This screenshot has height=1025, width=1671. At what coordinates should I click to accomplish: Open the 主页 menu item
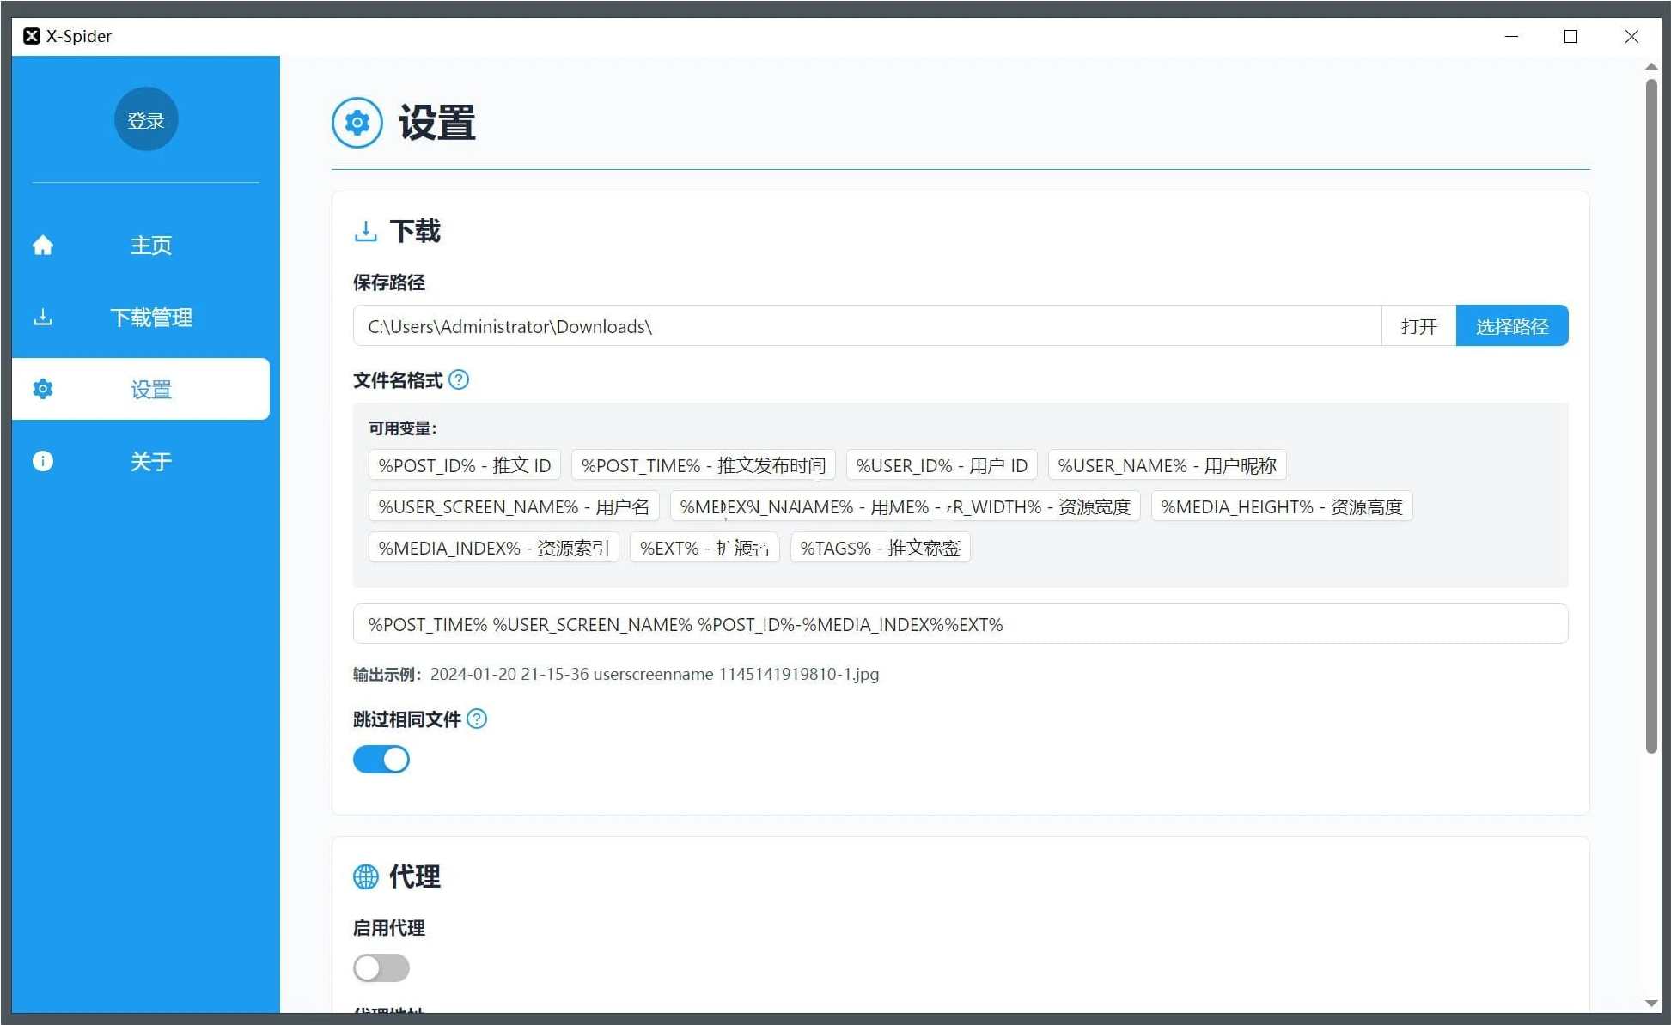[x=150, y=246]
